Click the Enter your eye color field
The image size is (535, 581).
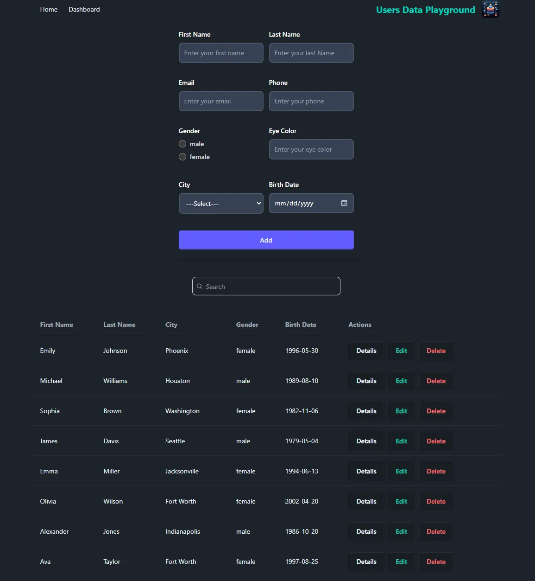(x=311, y=149)
